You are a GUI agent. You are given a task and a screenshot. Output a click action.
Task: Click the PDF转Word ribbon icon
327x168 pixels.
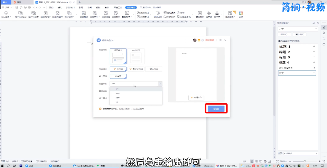click(x=21, y=14)
